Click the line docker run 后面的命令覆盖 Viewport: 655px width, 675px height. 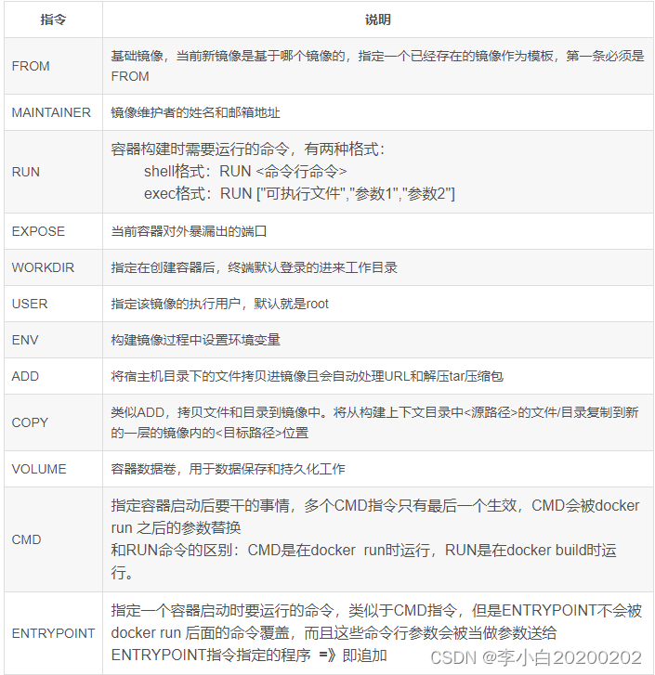pos(334,633)
